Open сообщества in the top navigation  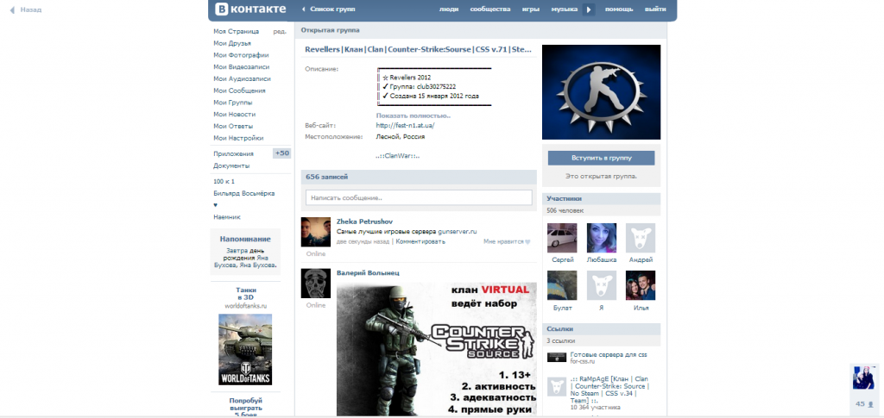489,9
